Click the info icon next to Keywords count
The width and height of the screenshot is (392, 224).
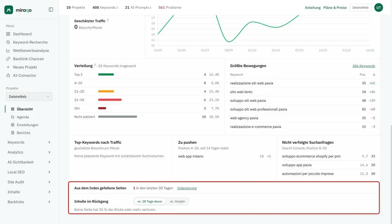117,8
